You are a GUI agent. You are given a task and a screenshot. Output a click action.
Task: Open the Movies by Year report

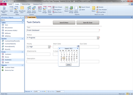[x=12, y=70]
